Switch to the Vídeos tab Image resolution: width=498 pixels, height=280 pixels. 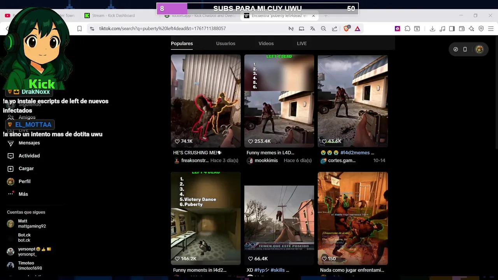pyautogui.click(x=266, y=44)
